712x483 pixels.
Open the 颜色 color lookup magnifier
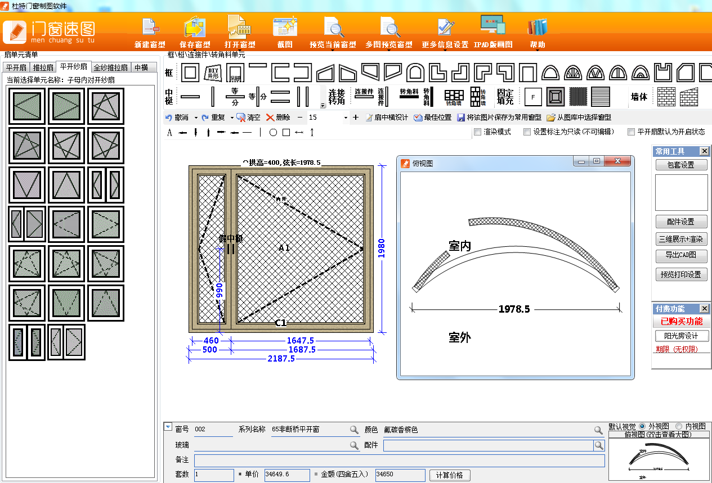coord(599,430)
